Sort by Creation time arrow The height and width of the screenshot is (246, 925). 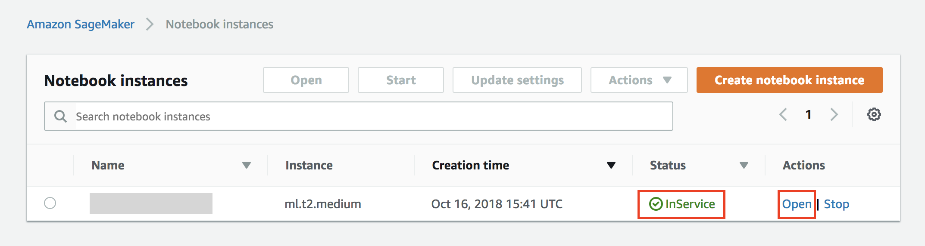611,165
